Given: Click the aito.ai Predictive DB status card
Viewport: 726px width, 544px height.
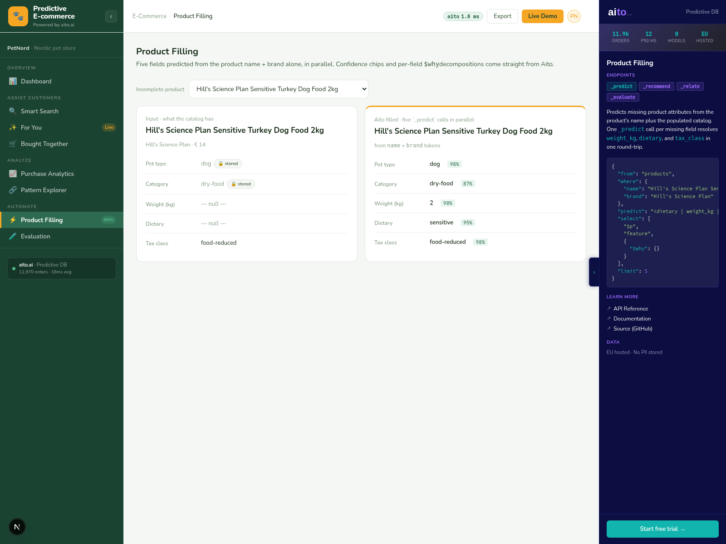Looking at the screenshot, I should (x=62, y=268).
